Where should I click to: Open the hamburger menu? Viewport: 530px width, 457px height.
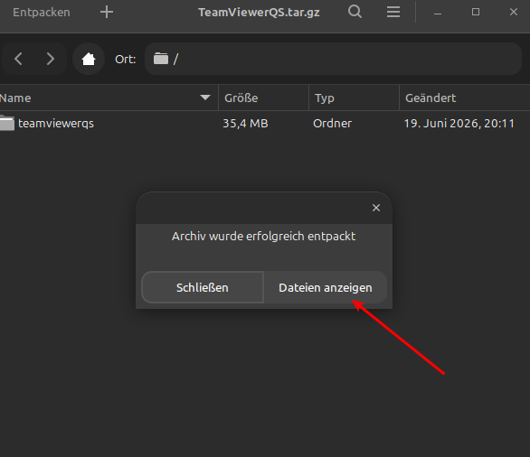click(393, 12)
